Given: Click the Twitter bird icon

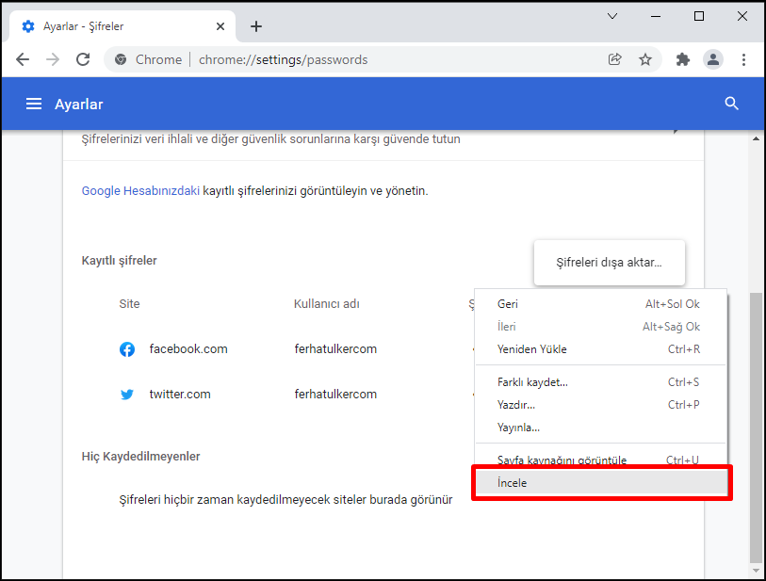Looking at the screenshot, I should click(127, 394).
